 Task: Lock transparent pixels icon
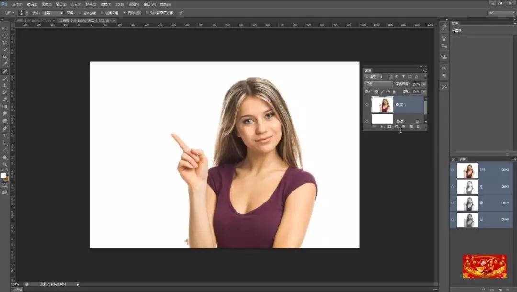(376, 92)
